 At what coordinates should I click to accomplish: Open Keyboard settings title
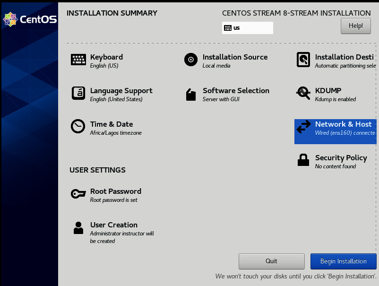[106, 57]
